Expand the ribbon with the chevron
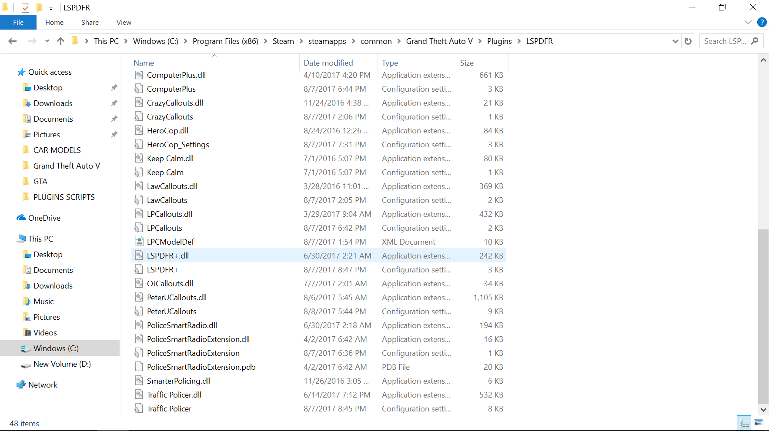769x431 pixels. (748, 22)
